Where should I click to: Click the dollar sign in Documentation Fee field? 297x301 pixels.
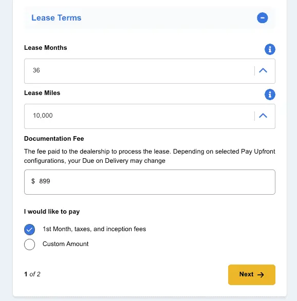click(33, 181)
